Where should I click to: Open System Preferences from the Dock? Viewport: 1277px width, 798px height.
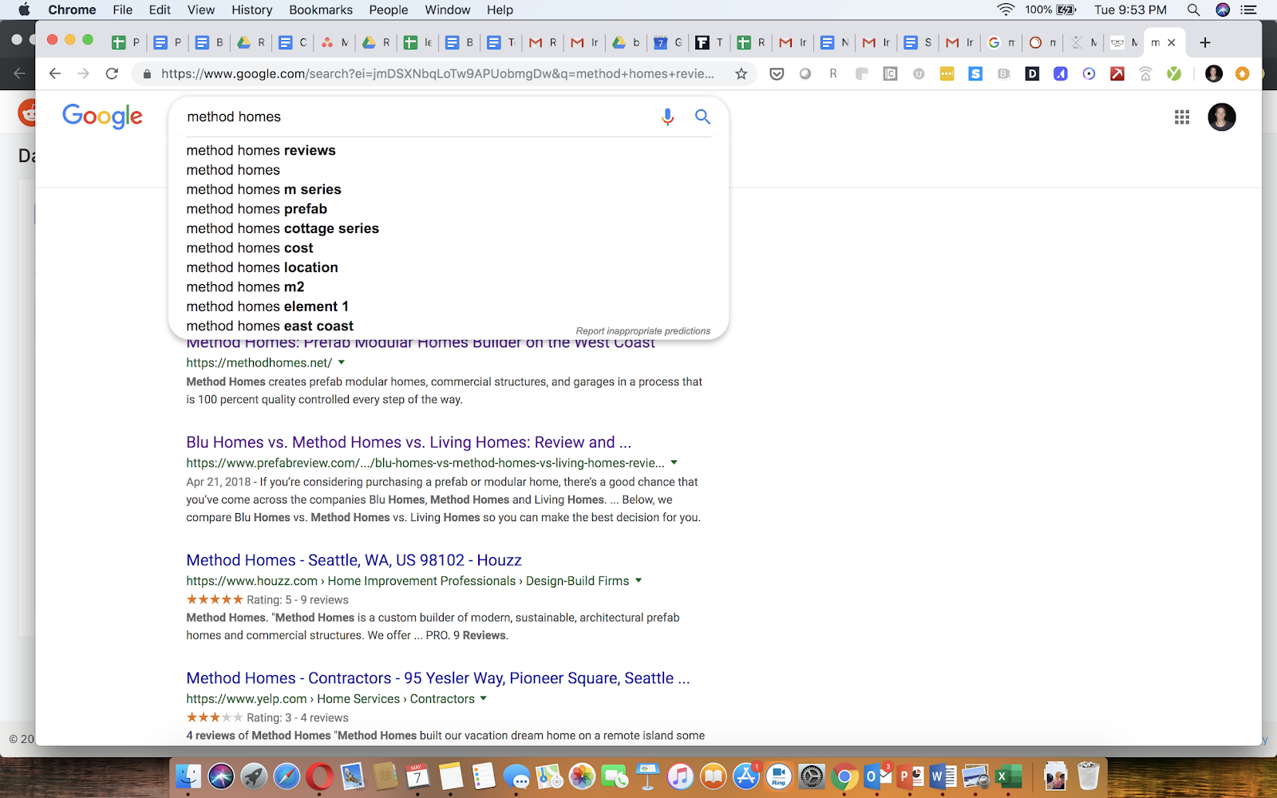812,776
